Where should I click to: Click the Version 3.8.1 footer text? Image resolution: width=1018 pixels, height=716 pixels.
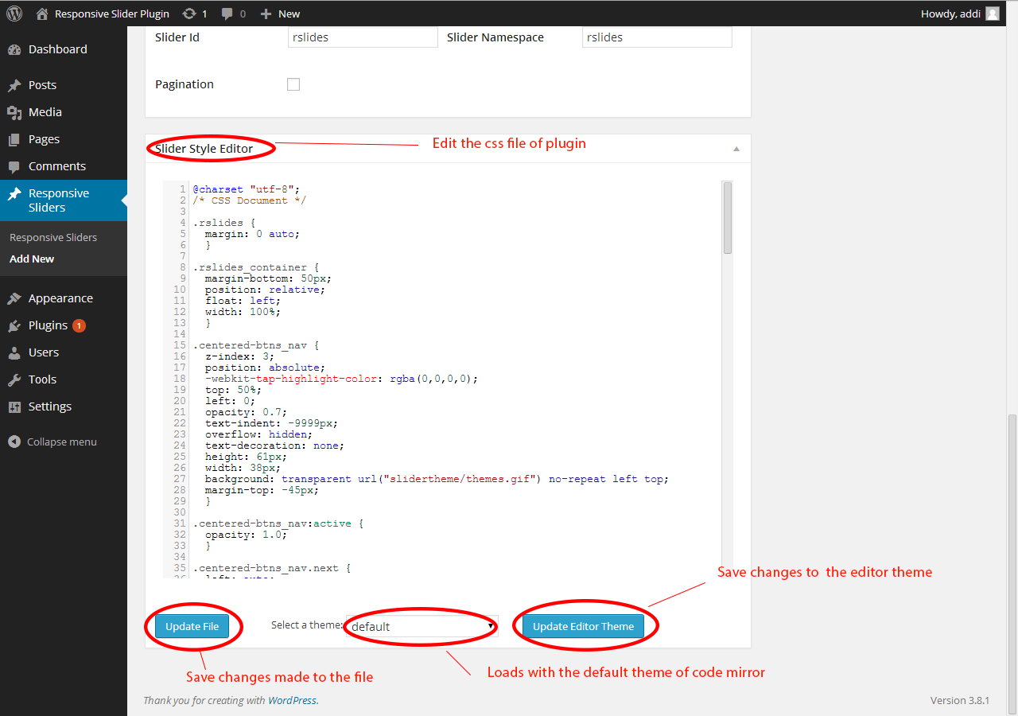pyautogui.click(x=960, y=701)
